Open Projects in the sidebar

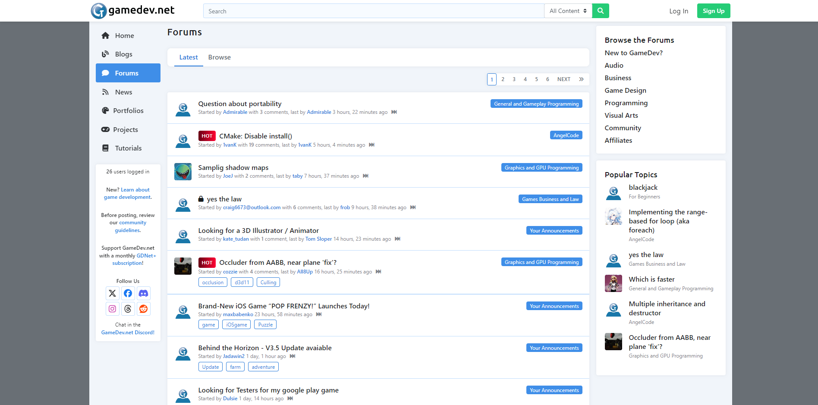pyautogui.click(x=128, y=129)
